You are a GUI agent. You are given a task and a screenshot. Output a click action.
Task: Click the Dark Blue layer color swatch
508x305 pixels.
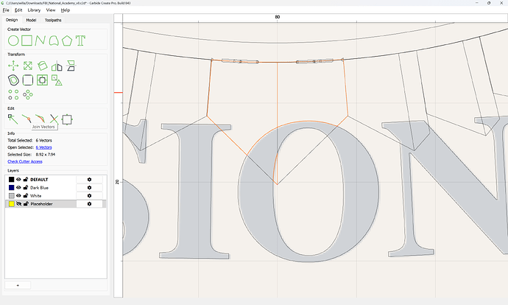pyautogui.click(x=12, y=188)
